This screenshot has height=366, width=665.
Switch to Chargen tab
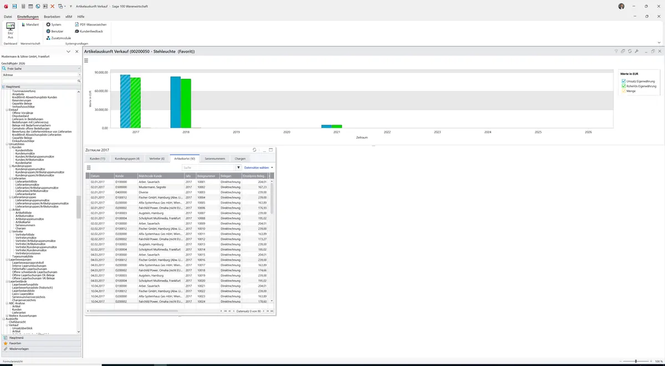239,159
